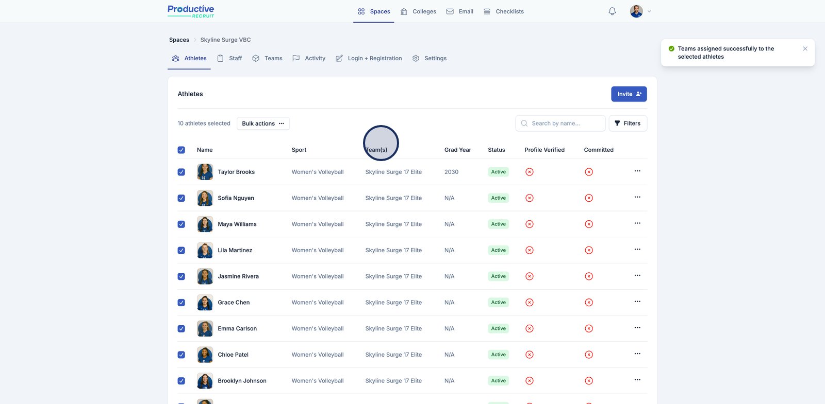Click the Invite button
The height and width of the screenshot is (404, 825).
click(629, 94)
